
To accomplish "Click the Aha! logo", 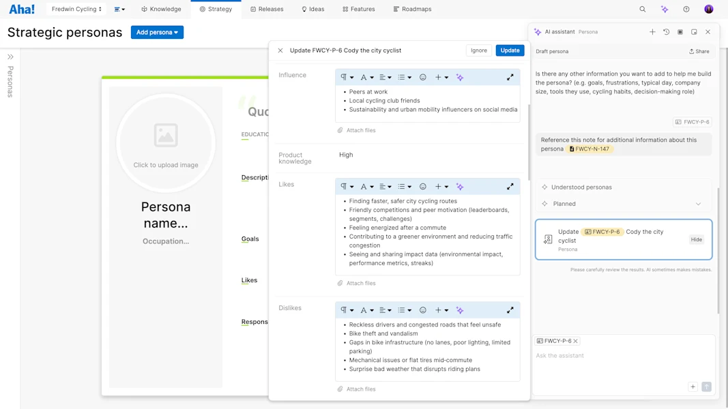I will [x=22, y=9].
